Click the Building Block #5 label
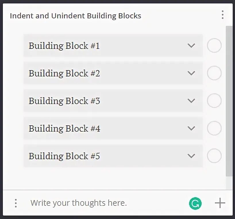 [x=64, y=156]
